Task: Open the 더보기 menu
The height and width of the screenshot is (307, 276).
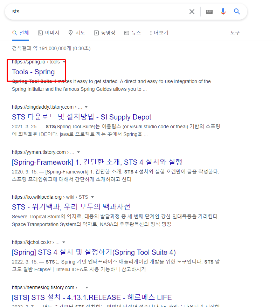Action: (159, 33)
